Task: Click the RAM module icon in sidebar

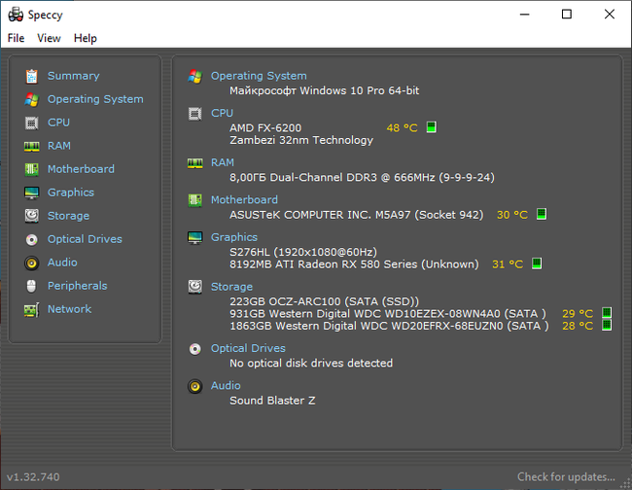Action: click(x=32, y=146)
